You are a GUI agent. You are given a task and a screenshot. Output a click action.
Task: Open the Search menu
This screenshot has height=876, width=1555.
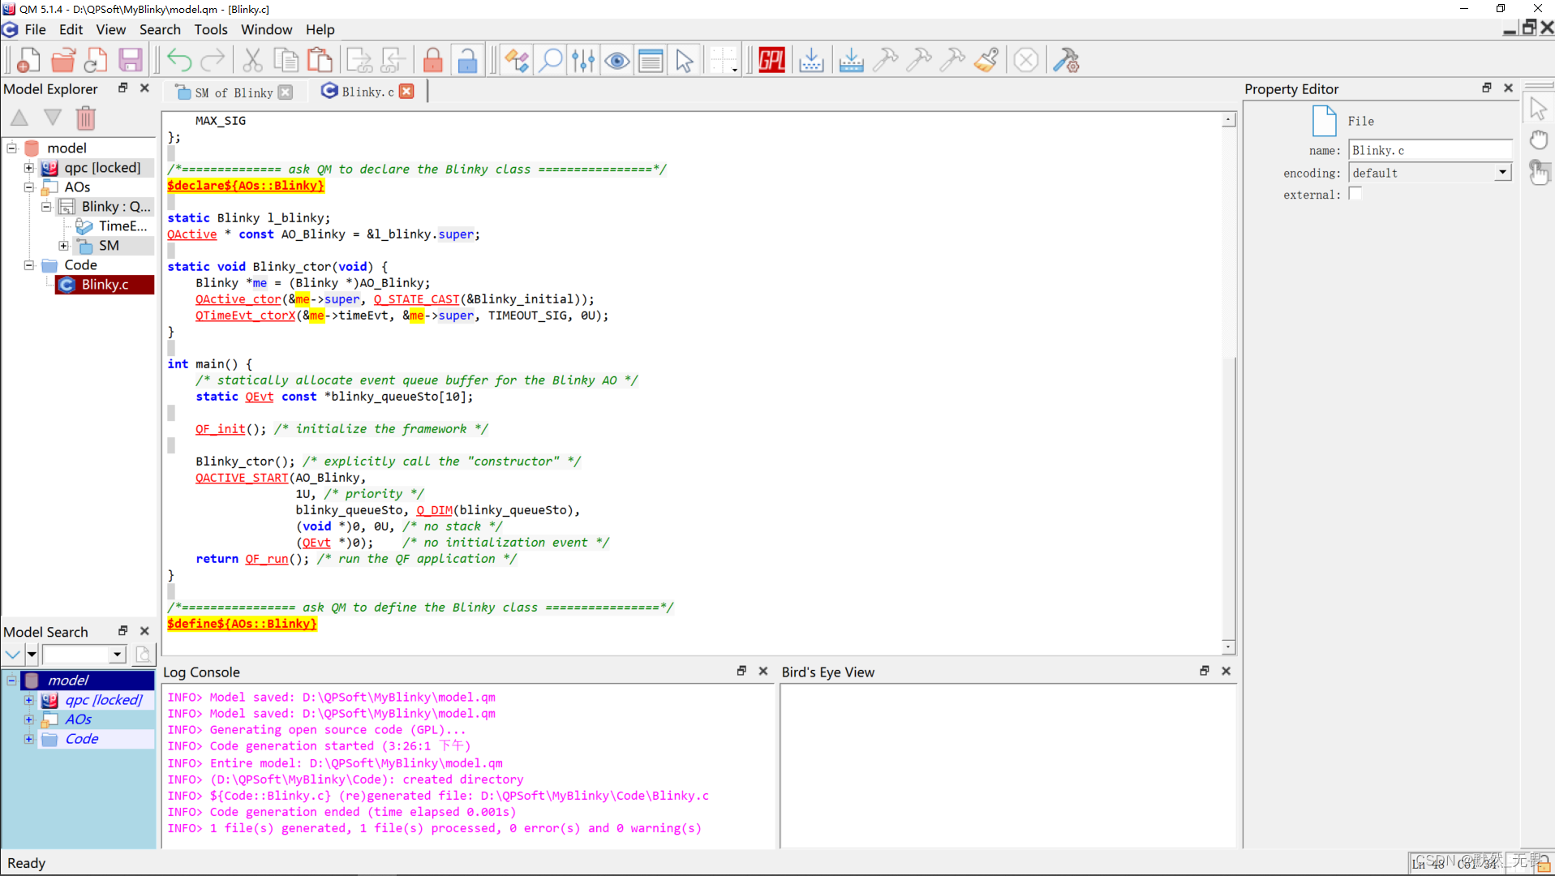(160, 29)
